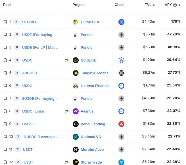This screenshot has width=186, height=165.
Task: Open external link arrow for SUSDE pool
Action: tap(16, 98)
